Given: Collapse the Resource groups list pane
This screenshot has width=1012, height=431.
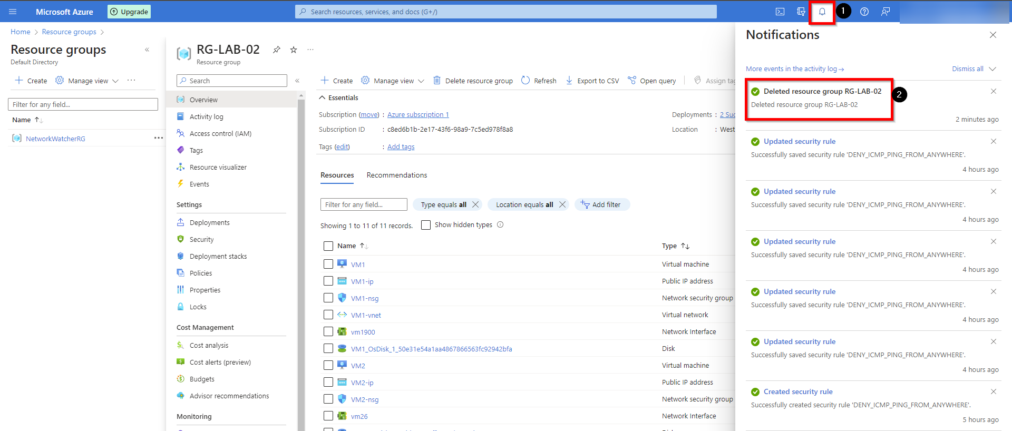Looking at the screenshot, I should [x=147, y=50].
